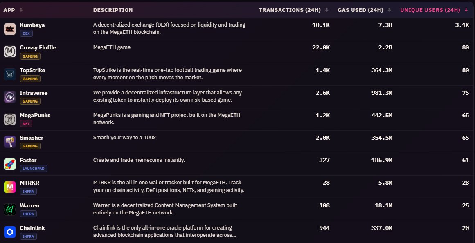Open the Kumbaya app icon
The height and width of the screenshot is (243, 475).
coord(10,29)
